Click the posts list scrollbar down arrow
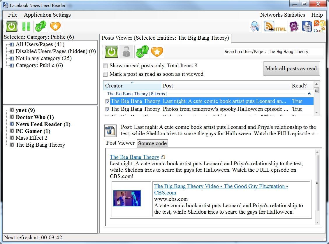 pyautogui.click(x=317, y=113)
